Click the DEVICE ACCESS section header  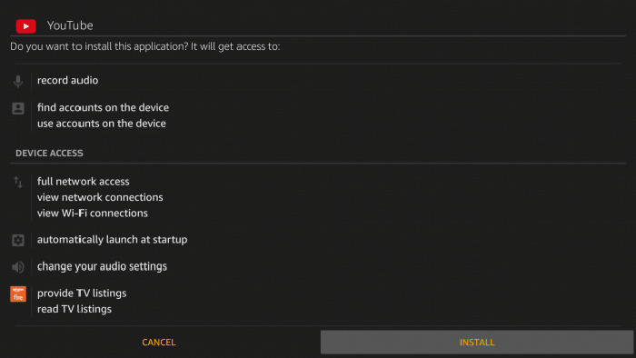click(49, 153)
